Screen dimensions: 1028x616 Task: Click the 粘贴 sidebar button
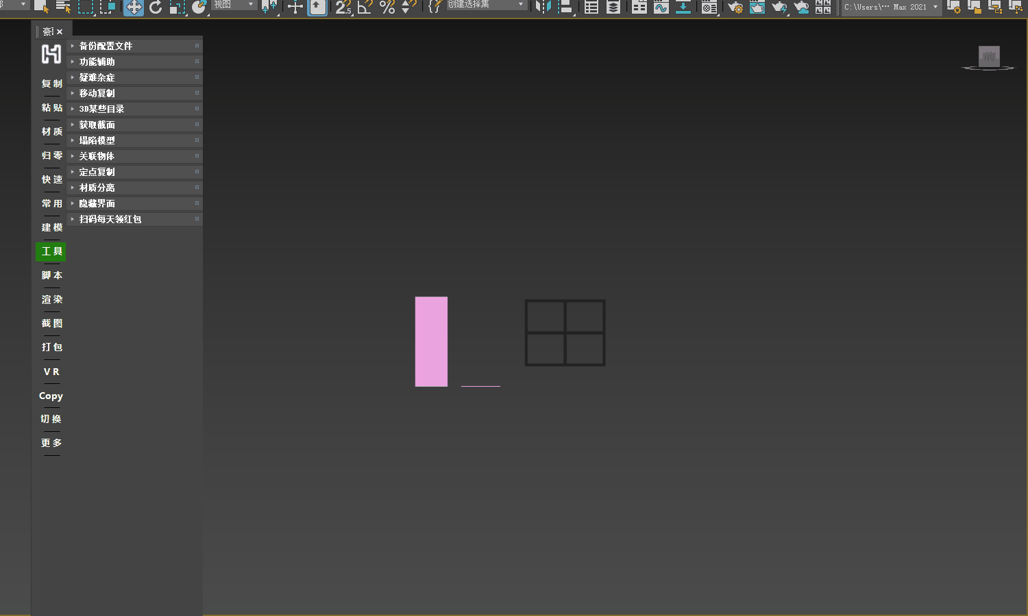coord(51,107)
